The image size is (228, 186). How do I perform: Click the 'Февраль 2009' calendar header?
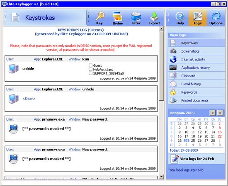182,113
